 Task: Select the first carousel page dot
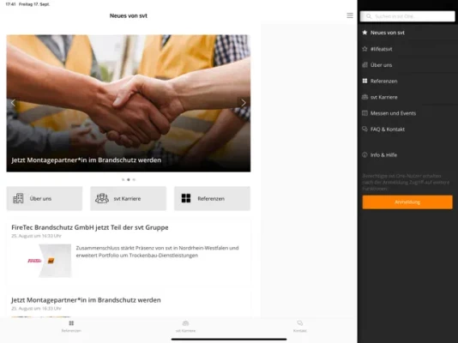(123, 180)
